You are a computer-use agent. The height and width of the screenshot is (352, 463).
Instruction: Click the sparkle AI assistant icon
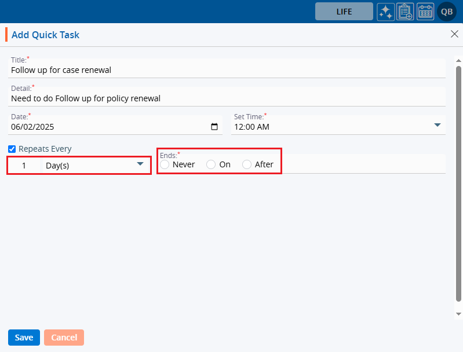click(x=386, y=12)
